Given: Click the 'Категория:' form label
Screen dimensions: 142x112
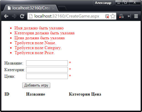Looking at the screenshot, I should click(x=15, y=70).
